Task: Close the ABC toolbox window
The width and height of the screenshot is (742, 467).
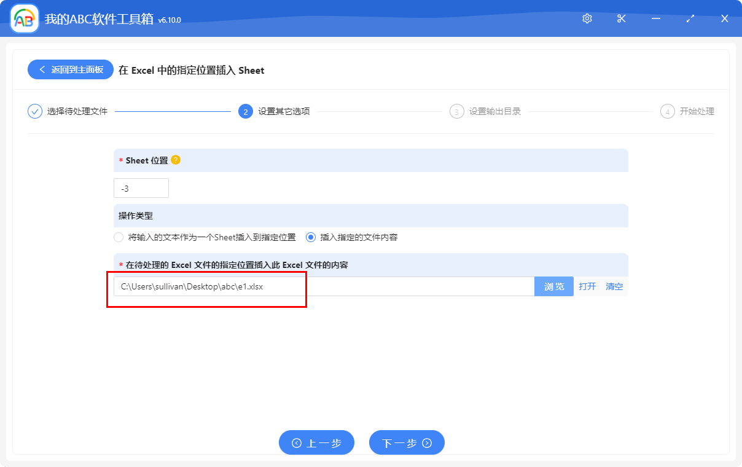Action: point(725,18)
